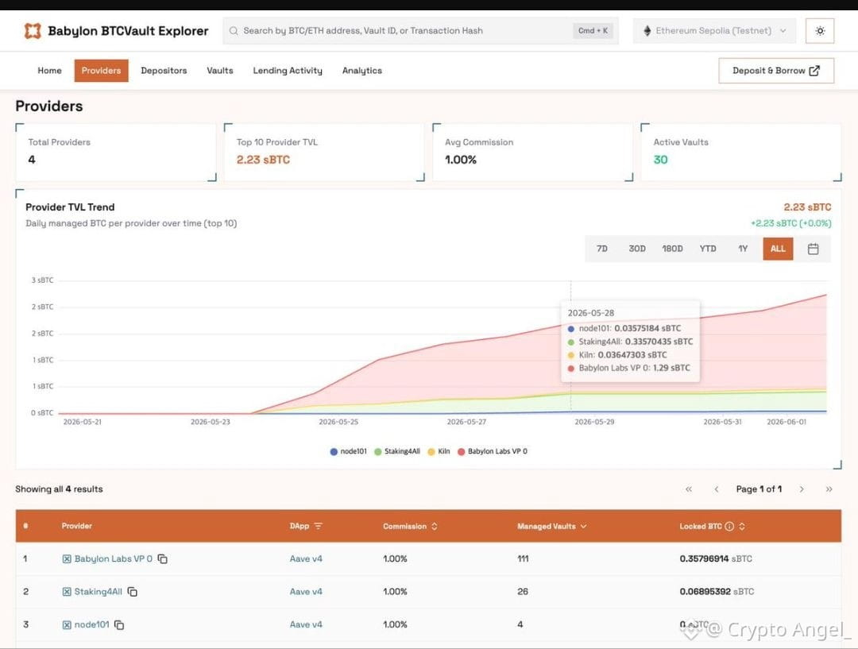Image resolution: width=858 pixels, height=649 pixels.
Task: Open the calendar date picker icon
Action: click(x=814, y=249)
